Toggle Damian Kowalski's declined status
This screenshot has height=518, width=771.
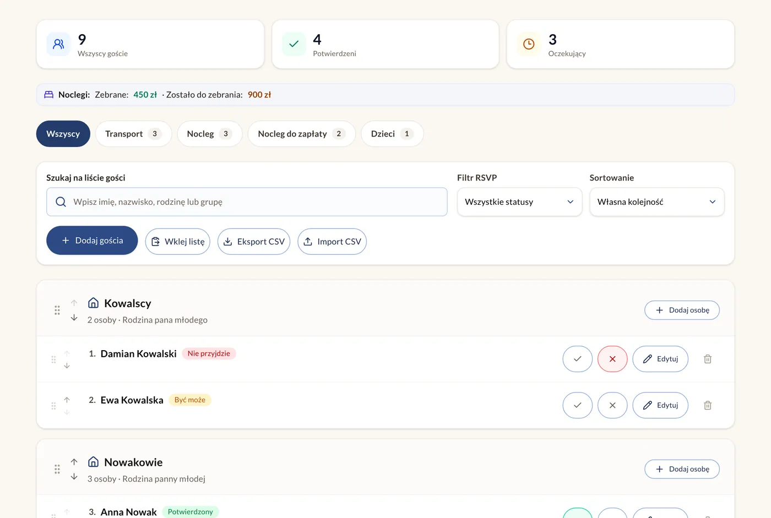(x=612, y=359)
